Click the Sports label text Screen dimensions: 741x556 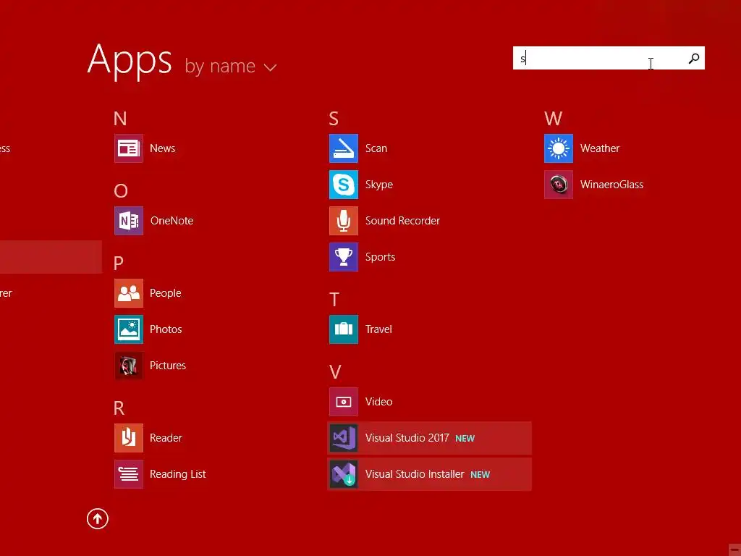click(381, 257)
